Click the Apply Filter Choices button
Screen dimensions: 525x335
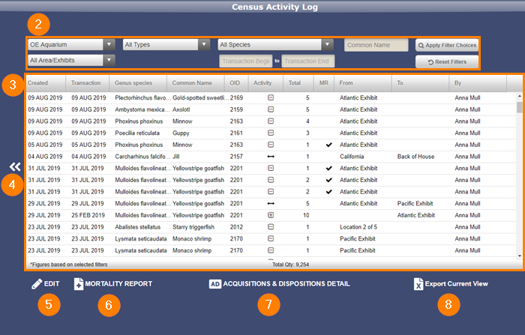447,45
